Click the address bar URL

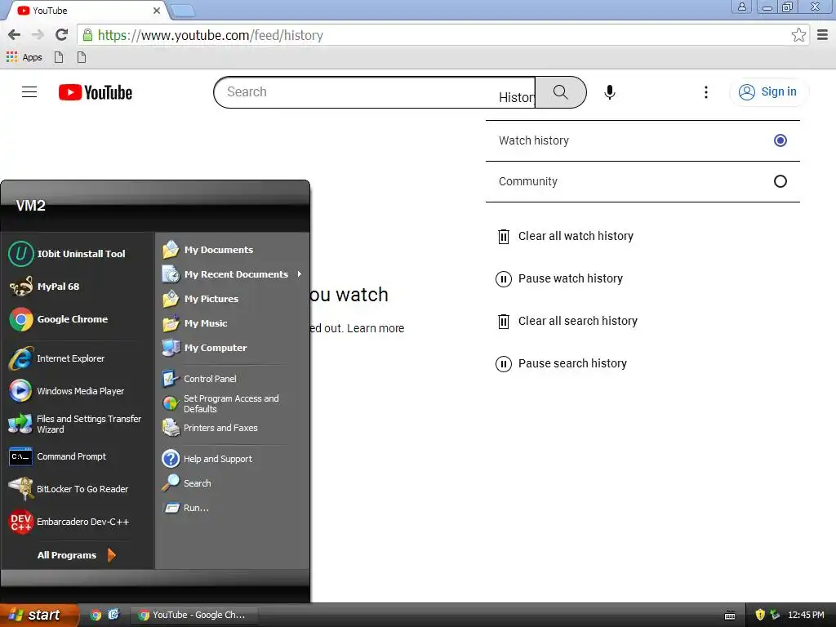click(x=211, y=35)
